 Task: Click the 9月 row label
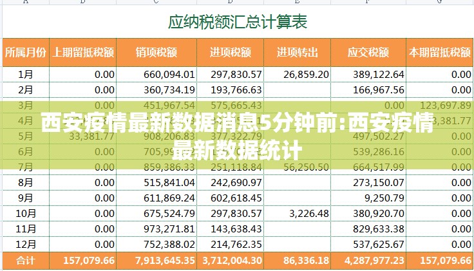point(26,198)
